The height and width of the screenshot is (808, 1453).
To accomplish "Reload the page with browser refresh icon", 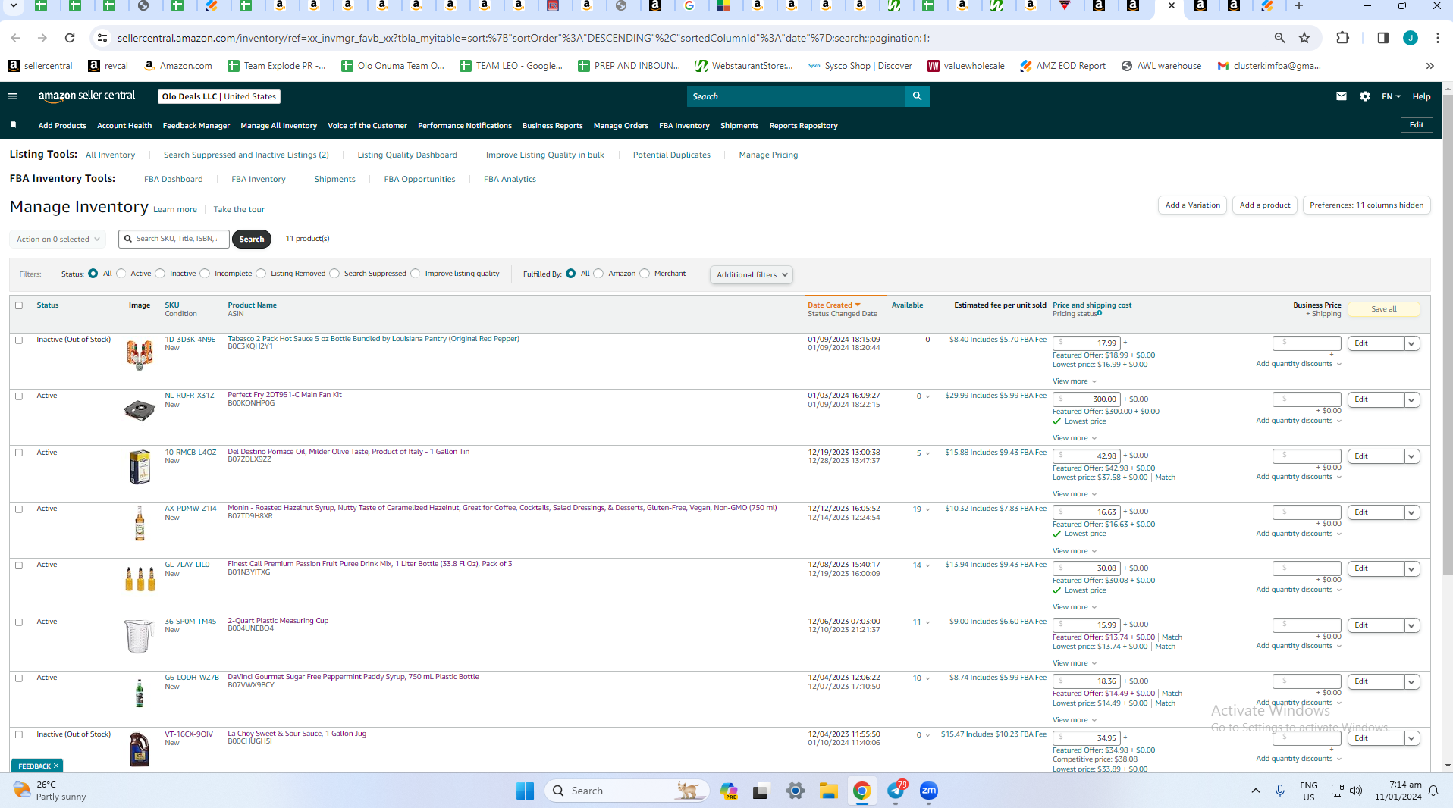I will (70, 38).
